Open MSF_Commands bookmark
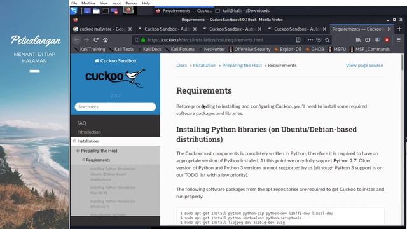The image size is (407, 229). 370,49
